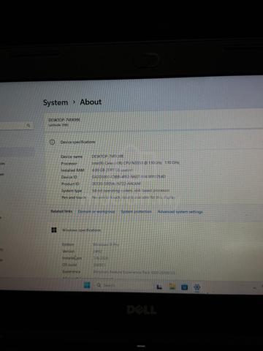
Task: Click the black Task View icon in taskbar
Action: click(x=159, y=287)
